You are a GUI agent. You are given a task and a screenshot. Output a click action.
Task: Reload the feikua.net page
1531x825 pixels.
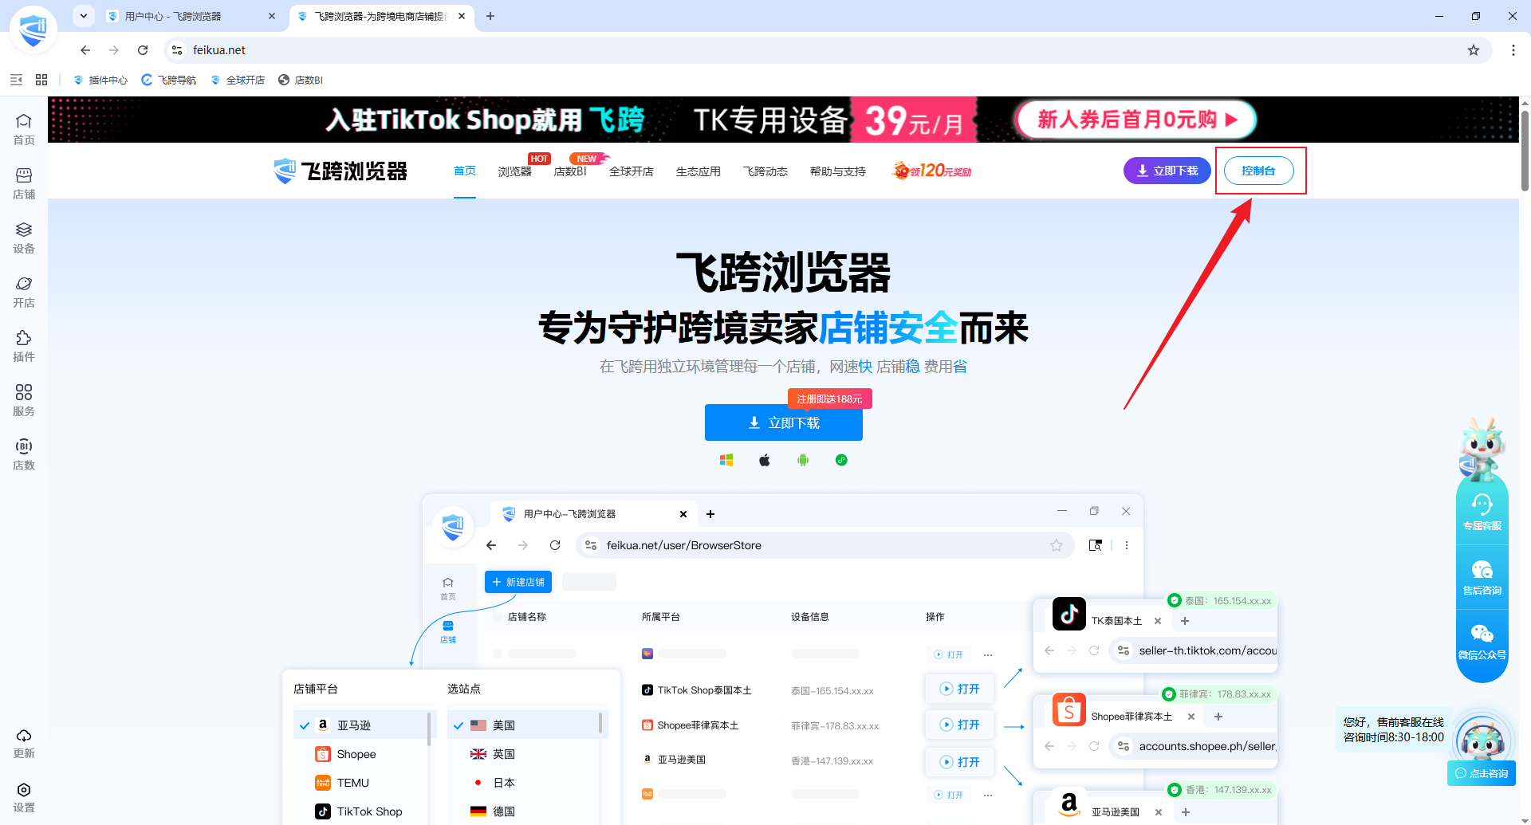point(143,50)
